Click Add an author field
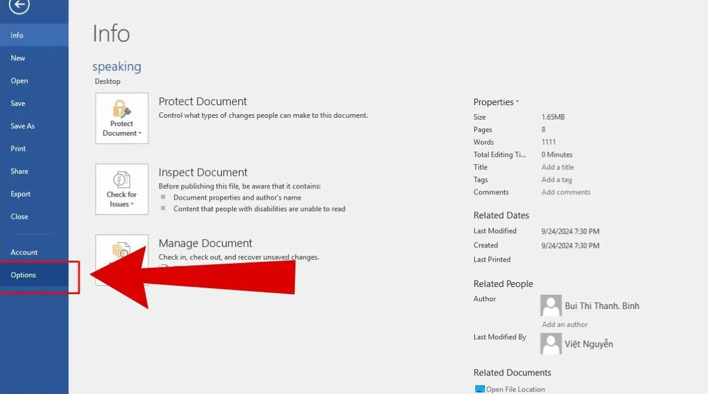708x394 pixels. click(565, 324)
